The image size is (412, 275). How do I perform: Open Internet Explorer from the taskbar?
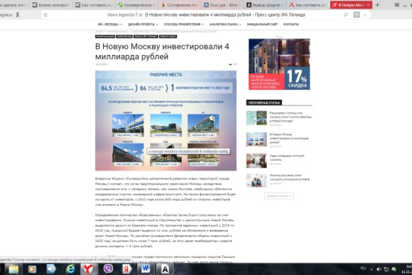pos(70,269)
